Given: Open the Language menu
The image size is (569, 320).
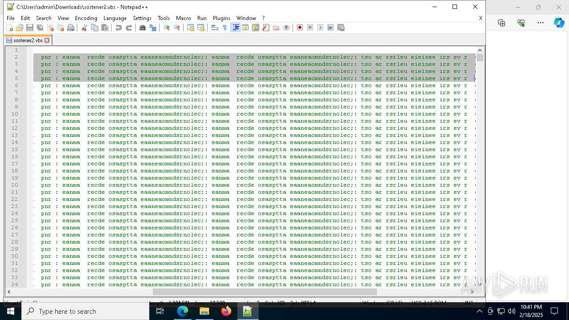Looking at the screenshot, I should (115, 18).
